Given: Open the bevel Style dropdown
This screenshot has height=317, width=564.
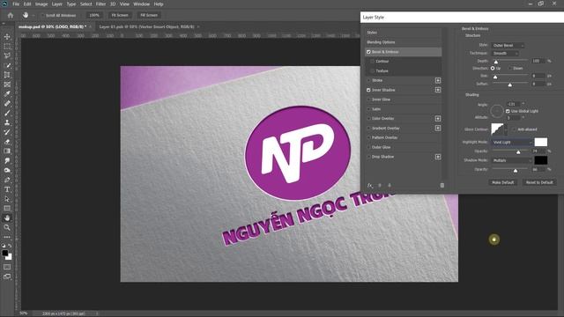Looking at the screenshot, I should pos(508,45).
